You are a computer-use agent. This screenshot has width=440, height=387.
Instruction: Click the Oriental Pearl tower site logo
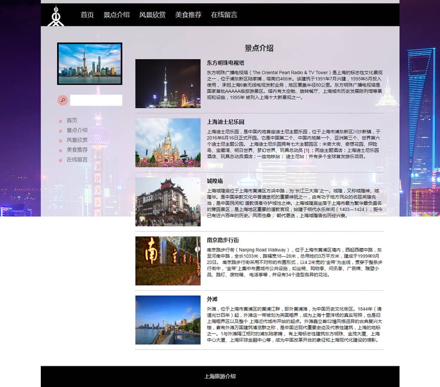click(x=55, y=16)
